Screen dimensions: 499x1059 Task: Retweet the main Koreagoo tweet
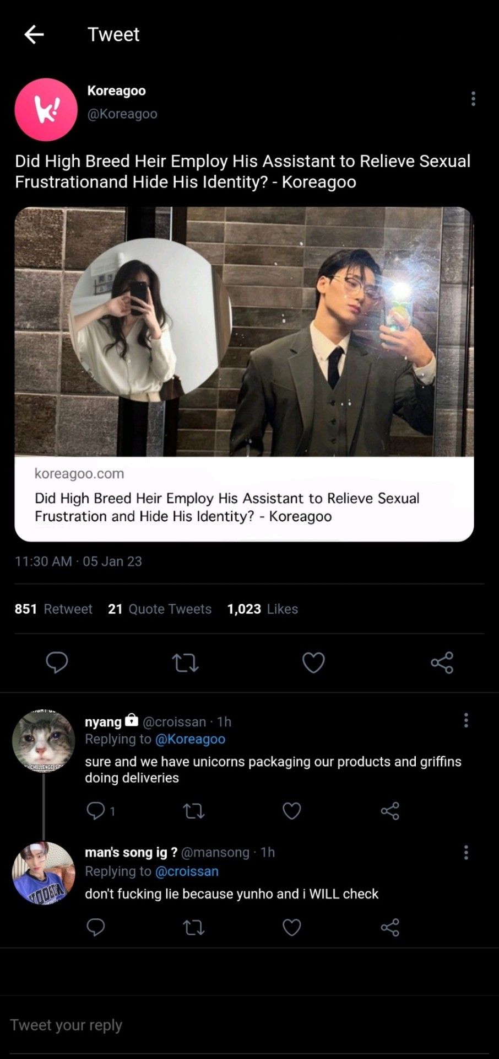coord(185,662)
